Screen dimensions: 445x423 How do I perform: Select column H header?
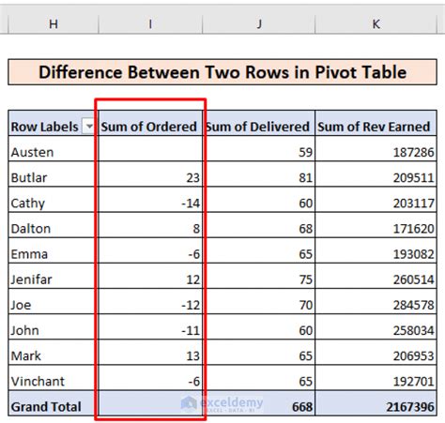tap(54, 23)
